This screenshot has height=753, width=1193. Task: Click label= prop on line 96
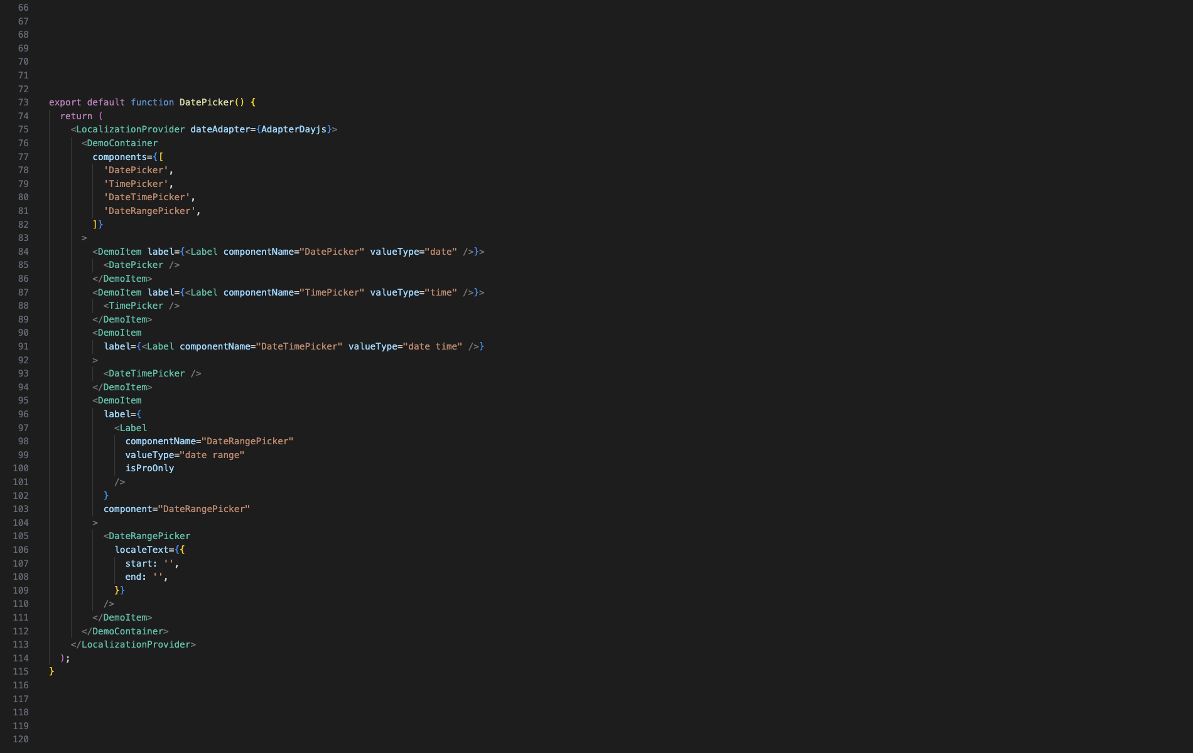tap(120, 414)
